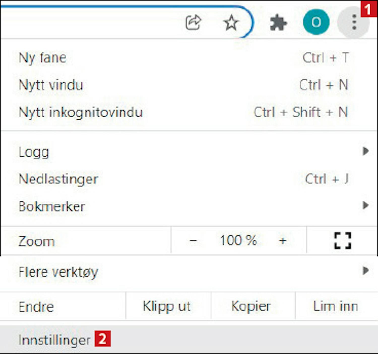The width and height of the screenshot is (378, 354).
Task: Open the Chrome three-dot menu button
Action: tap(354, 22)
